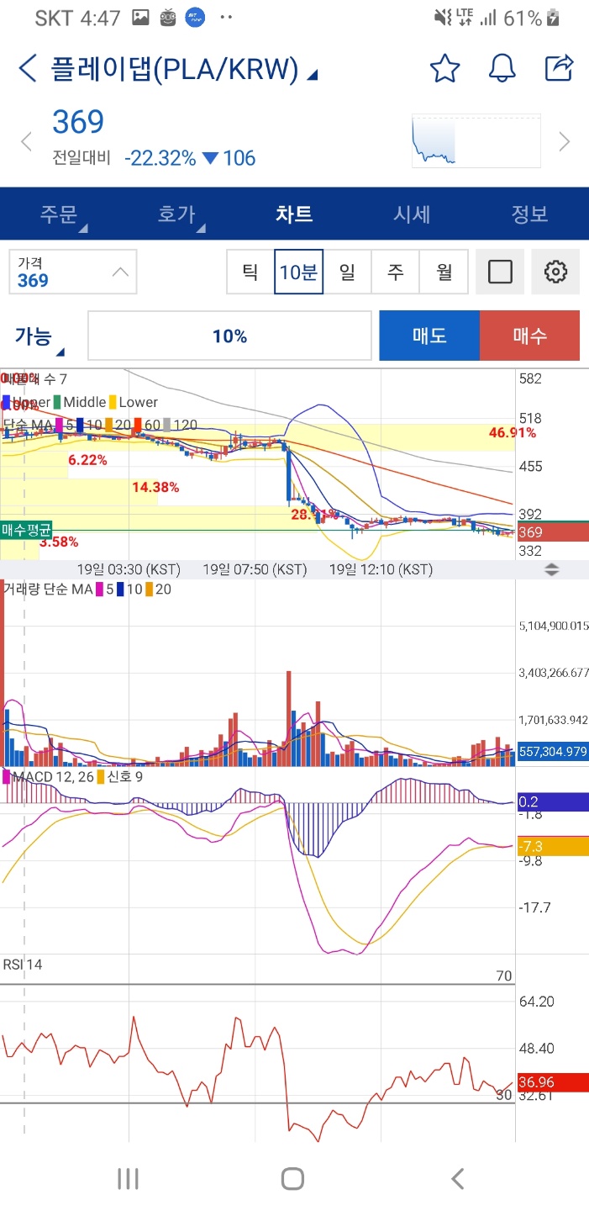This screenshot has height=1211, width=589.
Task: Toggle fullscreen chart square icon
Action: click(500, 272)
